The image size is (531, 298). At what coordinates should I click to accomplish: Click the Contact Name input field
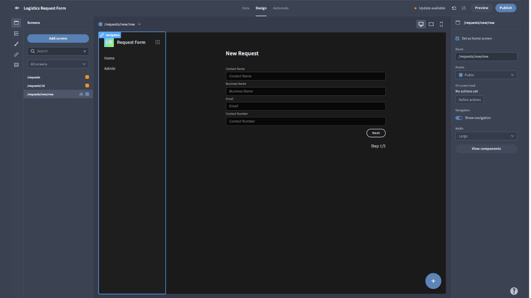pyautogui.click(x=306, y=76)
